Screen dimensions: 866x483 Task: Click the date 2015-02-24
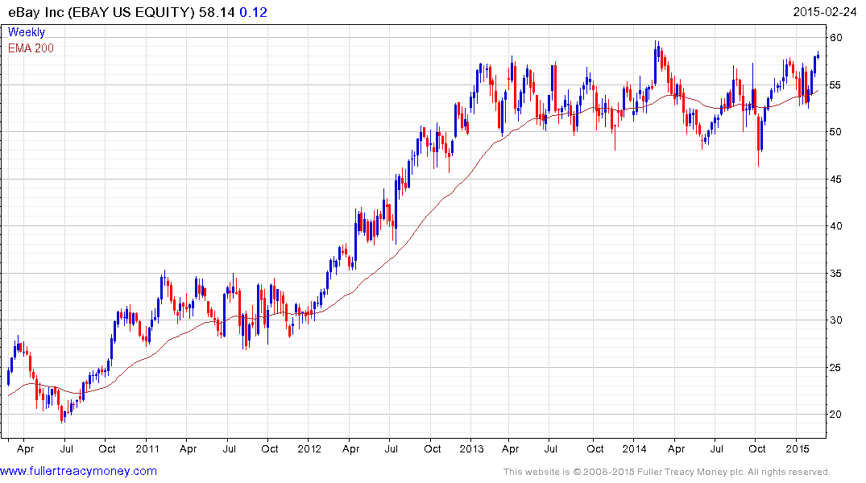[825, 11]
